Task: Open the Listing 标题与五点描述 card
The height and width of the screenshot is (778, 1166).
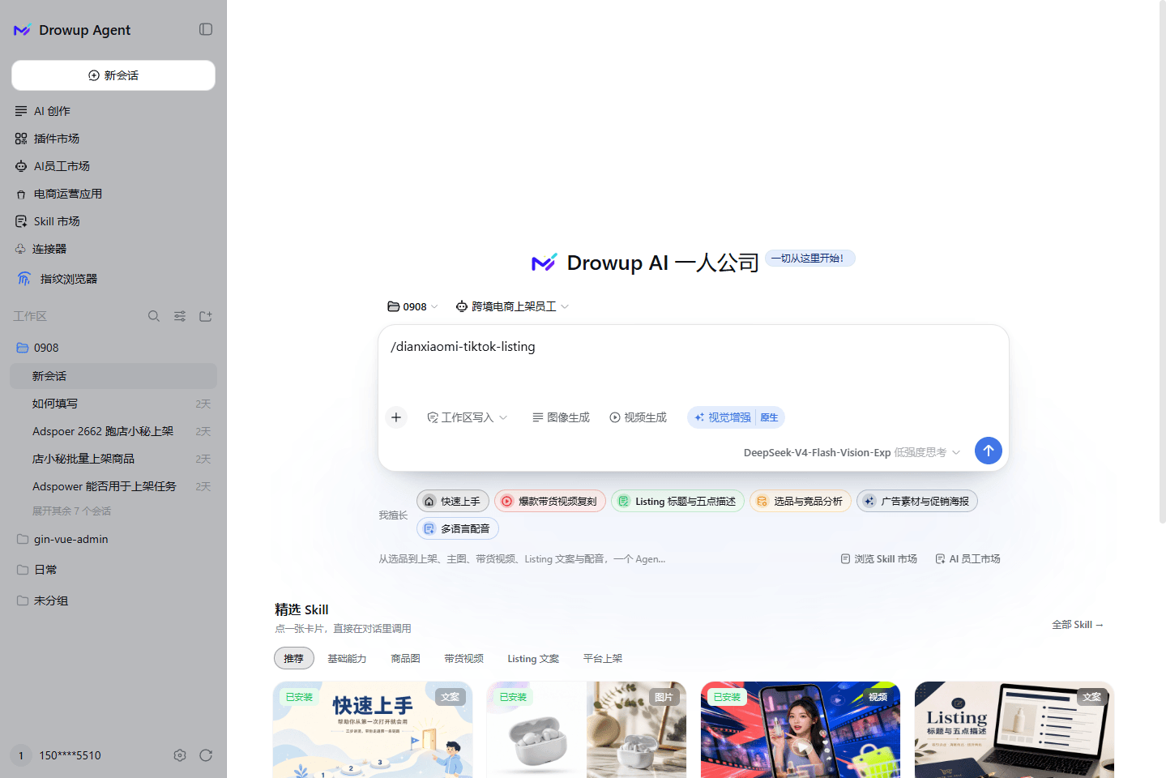Action: 1014,729
